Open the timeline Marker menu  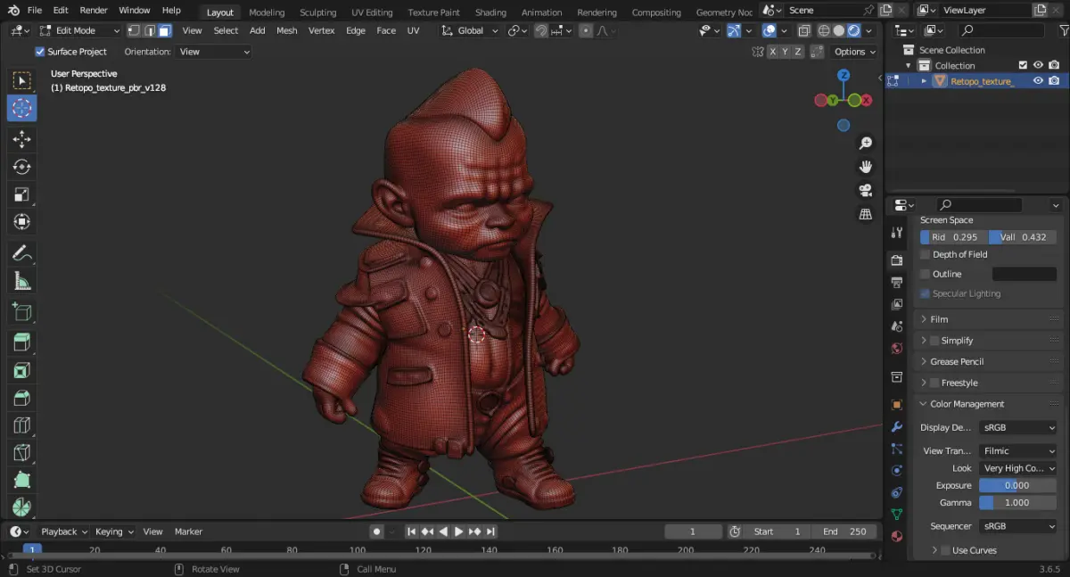coord(188,532)
